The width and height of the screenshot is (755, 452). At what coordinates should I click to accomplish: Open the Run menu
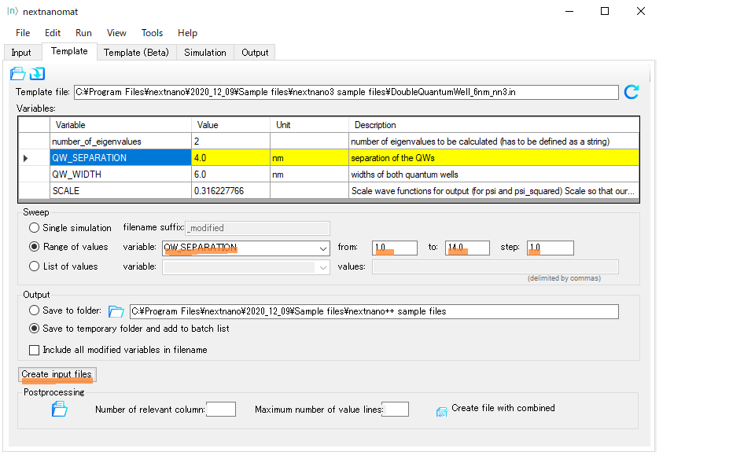pos(83,33)
